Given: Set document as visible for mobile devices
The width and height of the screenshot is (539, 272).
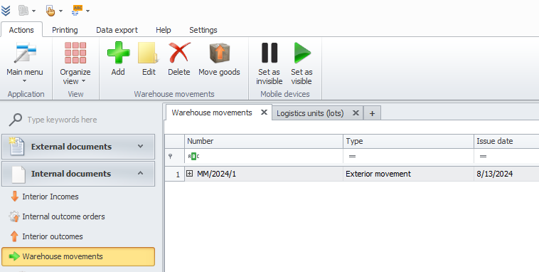Looking at the screenshot, I should (301, 63).
